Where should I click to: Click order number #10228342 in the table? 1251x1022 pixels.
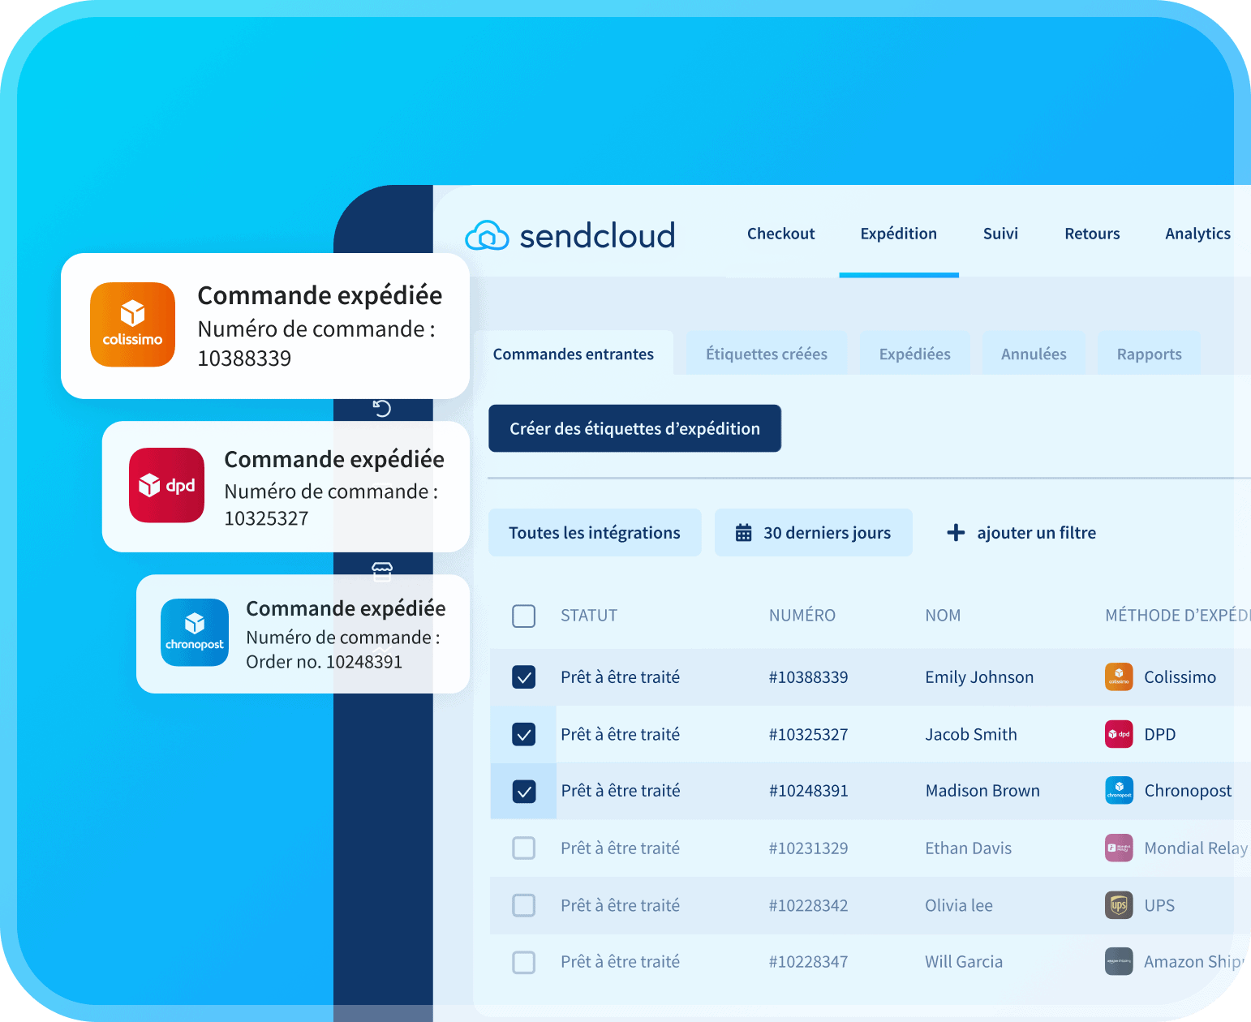click(809, 906)
